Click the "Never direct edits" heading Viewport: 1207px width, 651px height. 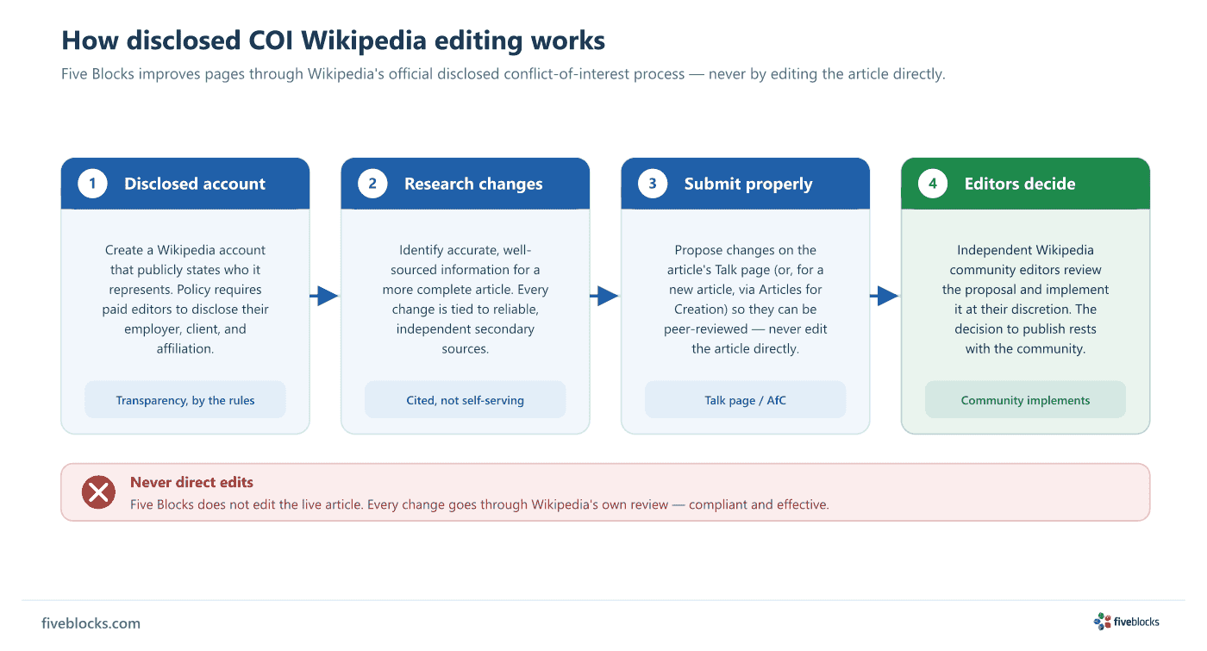(191, 483)
